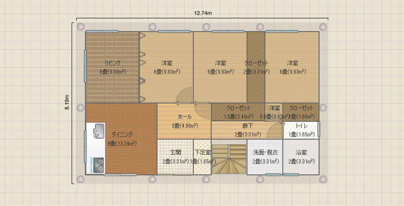This screenshot has height=206, width=404.
Task: Click the 2畳 クローゼット between bedrooms
Action: pyautogui.click(x=256, y=67)
